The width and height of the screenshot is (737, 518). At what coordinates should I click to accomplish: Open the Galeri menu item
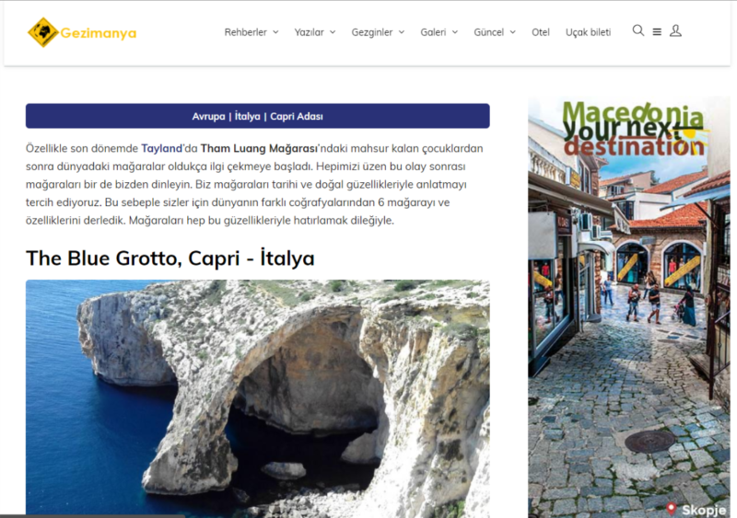click(x=433, y=32)
